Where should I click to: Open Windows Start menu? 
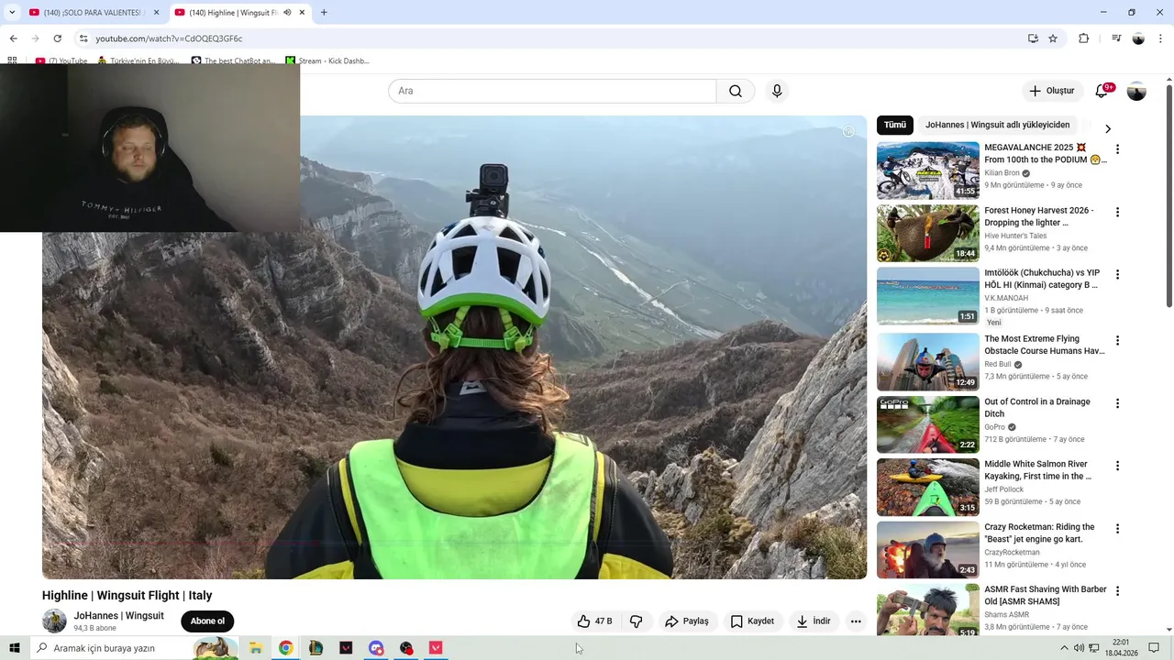pos(15,648)
